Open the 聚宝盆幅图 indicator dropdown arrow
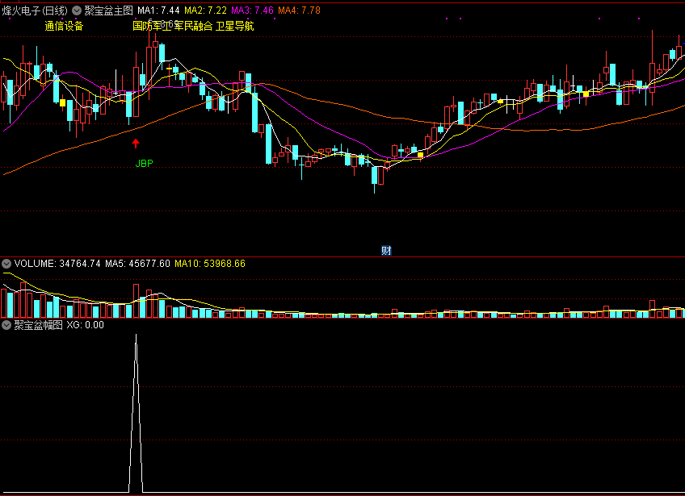This screenshot has width=685, height=496. [x=6, y=325]
